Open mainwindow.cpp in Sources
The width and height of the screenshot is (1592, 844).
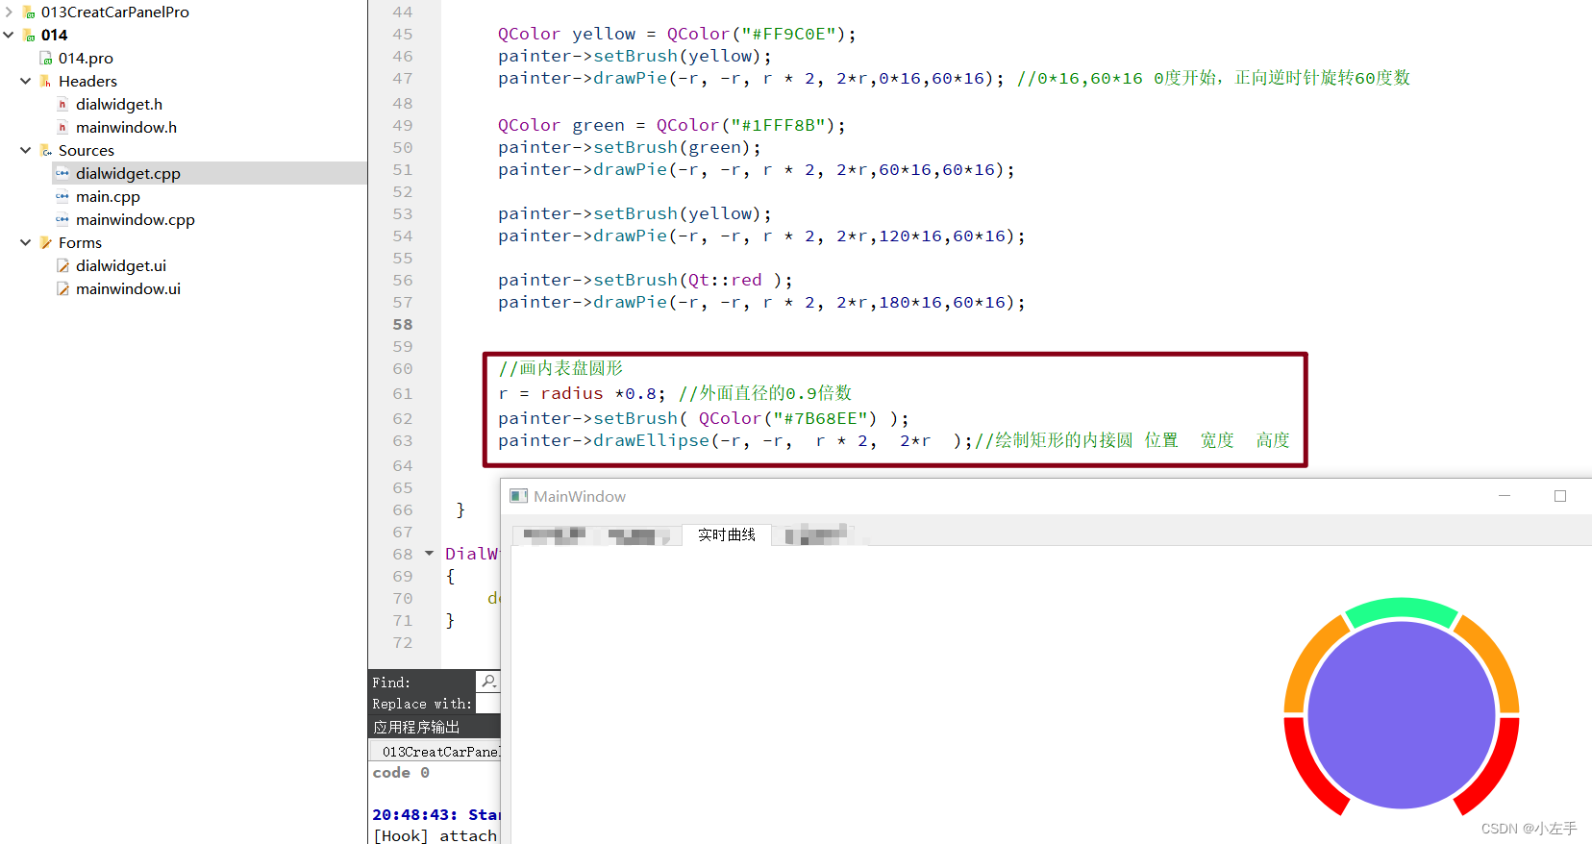136,219
